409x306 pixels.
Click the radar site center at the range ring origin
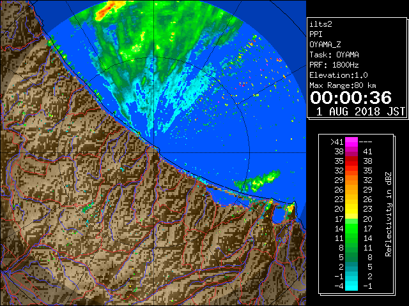pos(154,152)
